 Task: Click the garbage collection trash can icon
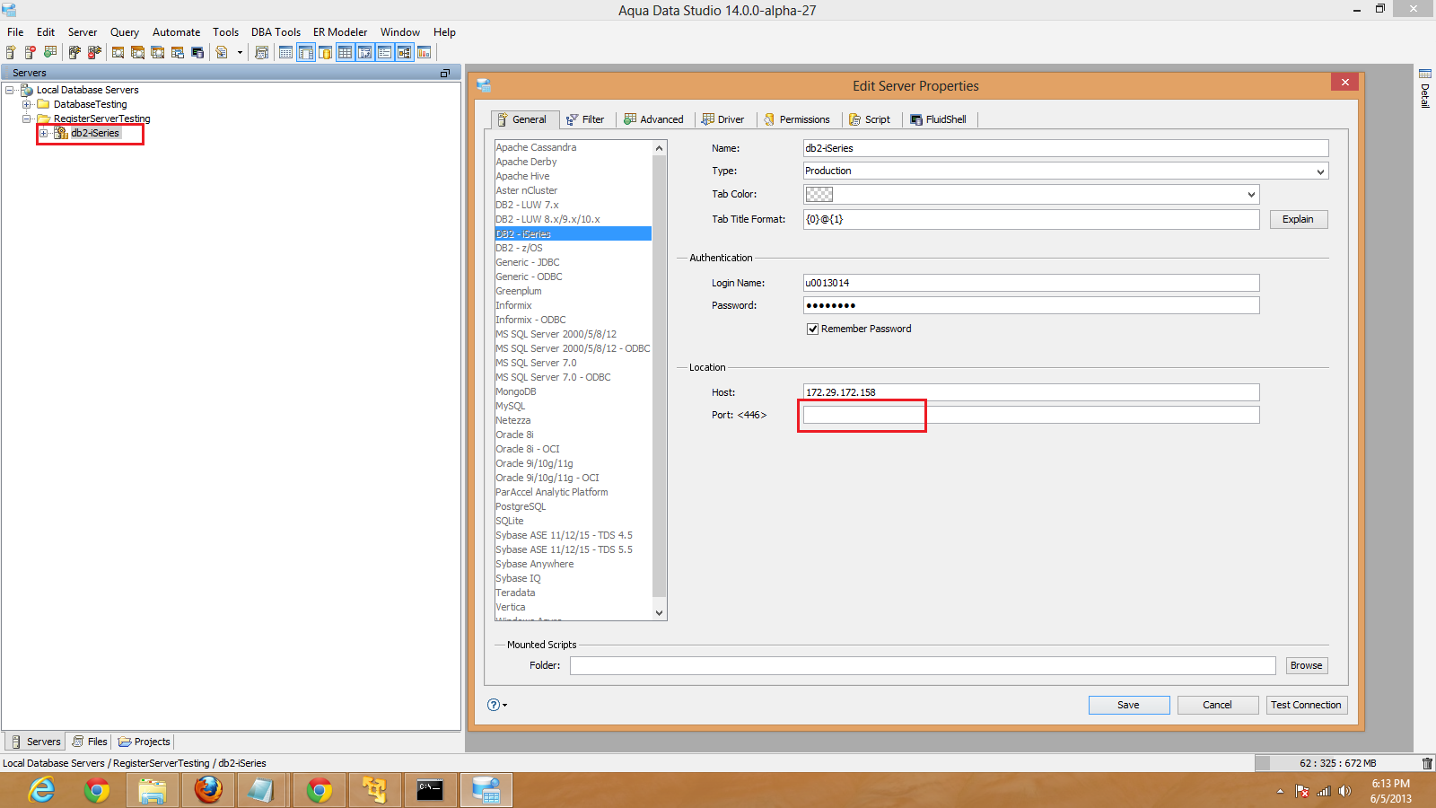click(x=1427, y=763)
